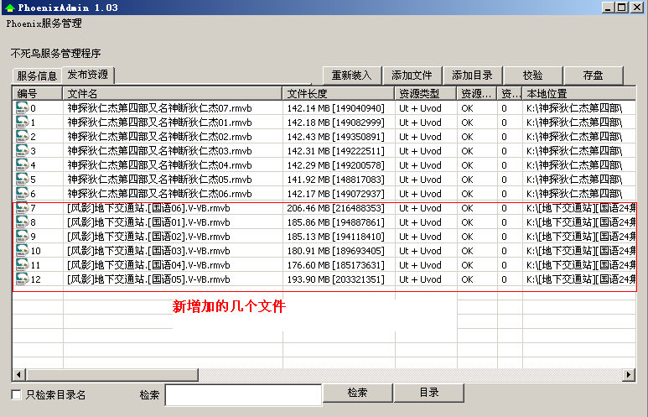Click the resource icon in row 5
The image size is (648, 417).
click(22, 179)
